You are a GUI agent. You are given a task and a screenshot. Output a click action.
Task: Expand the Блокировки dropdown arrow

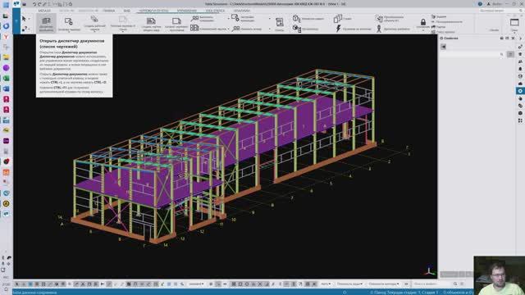[x=423, y=30]
